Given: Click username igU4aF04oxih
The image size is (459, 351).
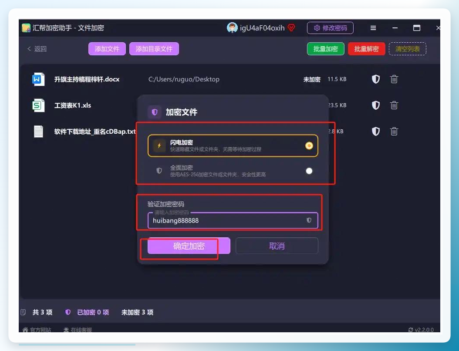Looking at the screenshot, I should point(262,28).
